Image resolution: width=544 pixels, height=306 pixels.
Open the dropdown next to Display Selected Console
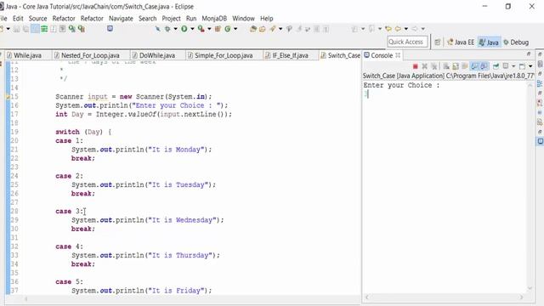[513, 66]
